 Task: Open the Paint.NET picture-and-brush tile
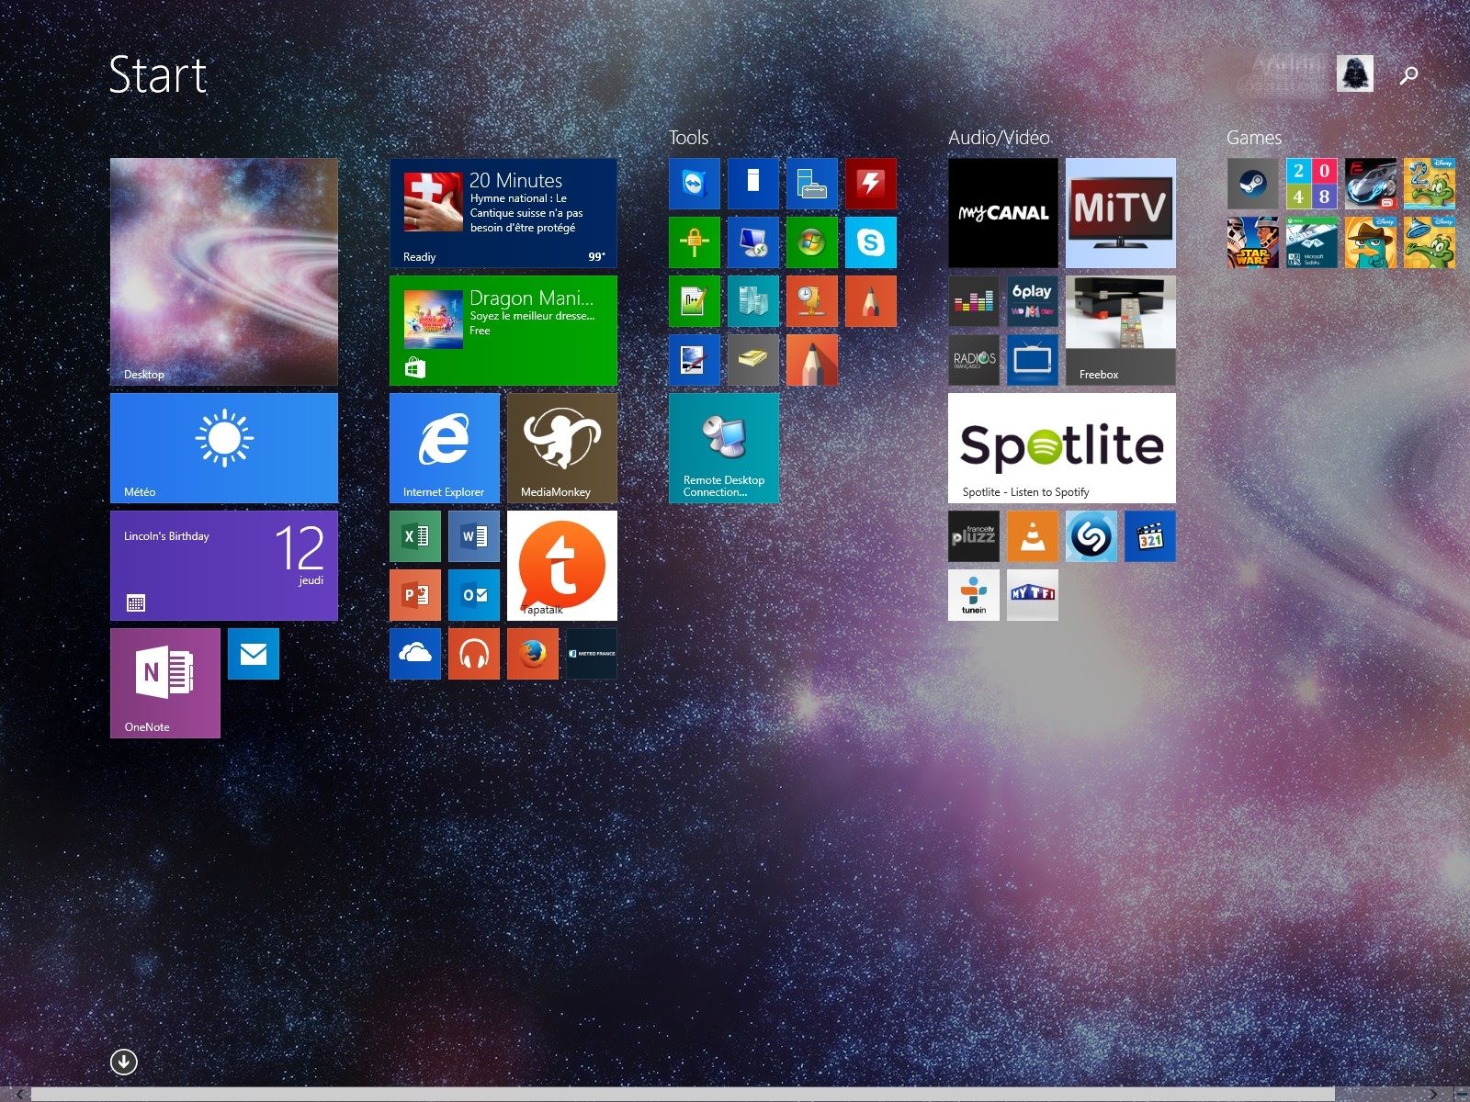tap(695, 360)
